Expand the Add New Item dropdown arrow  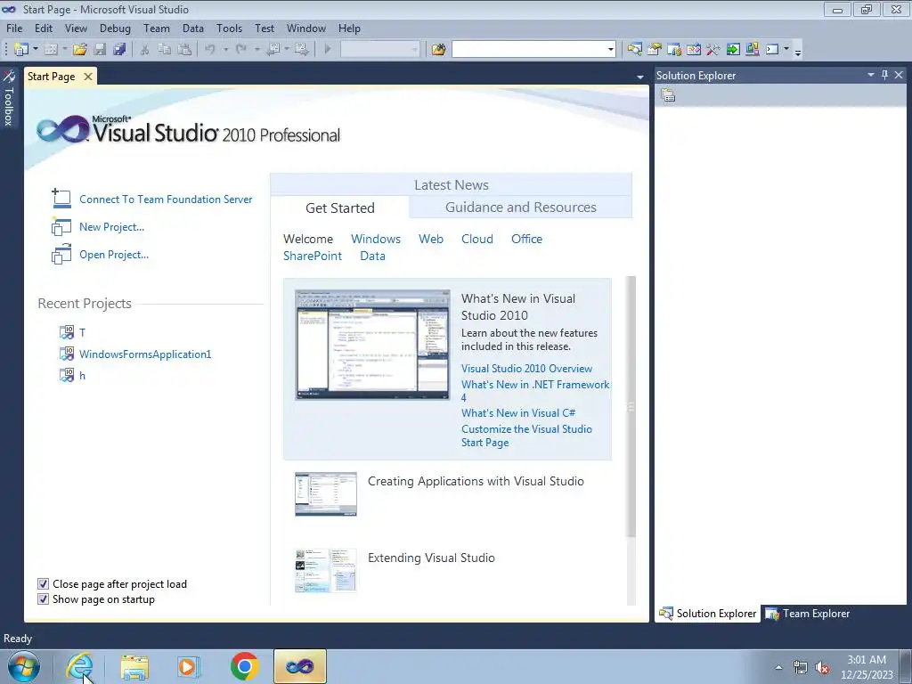[65, 50]
